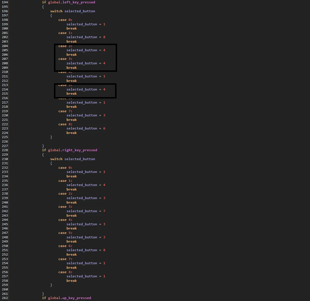Click 'break' on line 234
This screenshot has height=301, width=310.
pyautogui.click(x=71, y=176)
